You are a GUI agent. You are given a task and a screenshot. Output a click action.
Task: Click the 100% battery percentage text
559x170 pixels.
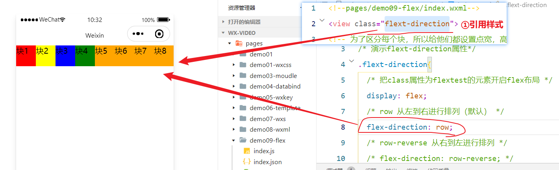click(148, 20)
